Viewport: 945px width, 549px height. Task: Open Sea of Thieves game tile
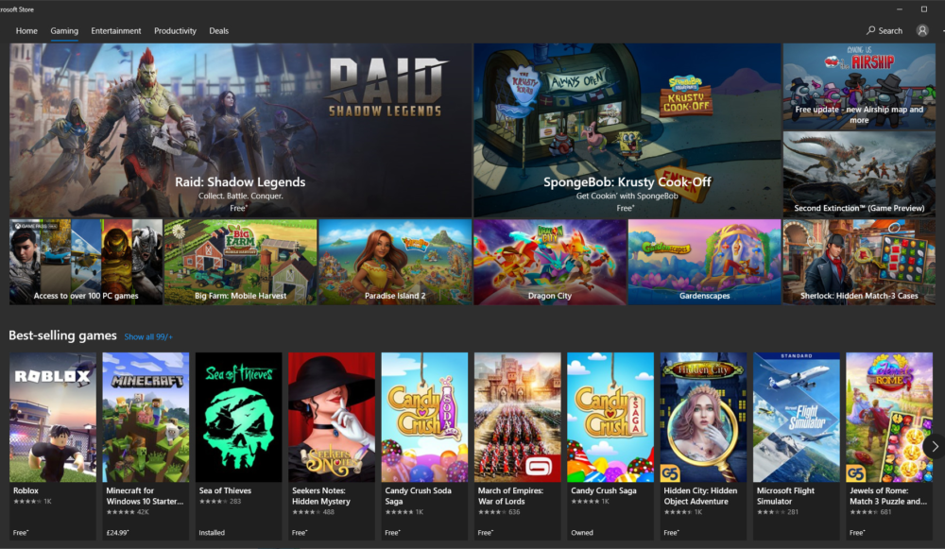238,446
